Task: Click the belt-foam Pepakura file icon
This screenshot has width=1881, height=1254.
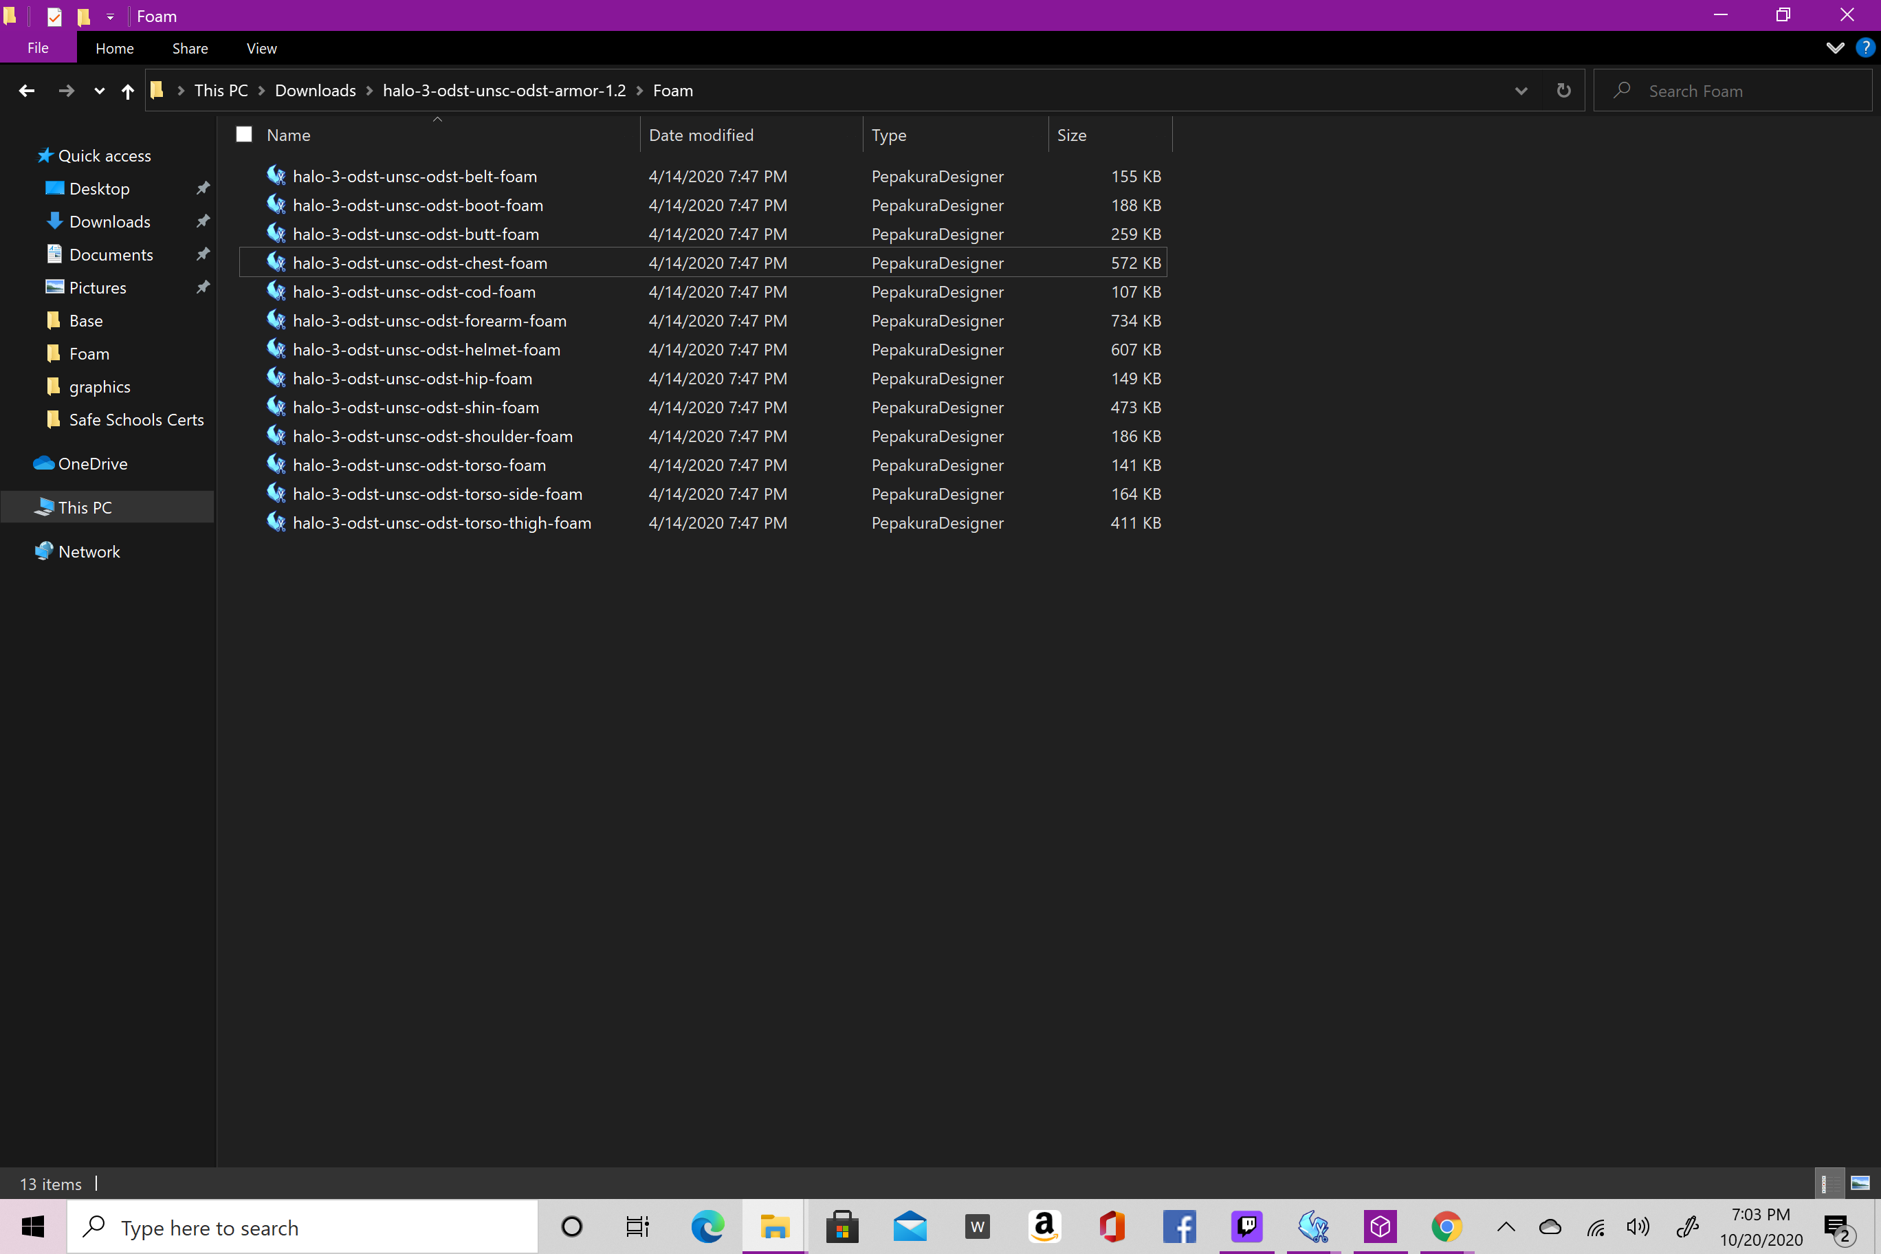Action: [x=276, y=175]
